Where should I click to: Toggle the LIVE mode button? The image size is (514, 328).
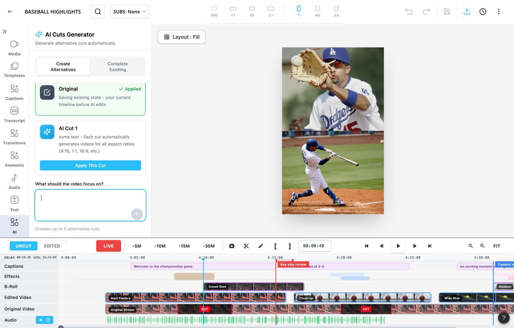coord(108,246)
